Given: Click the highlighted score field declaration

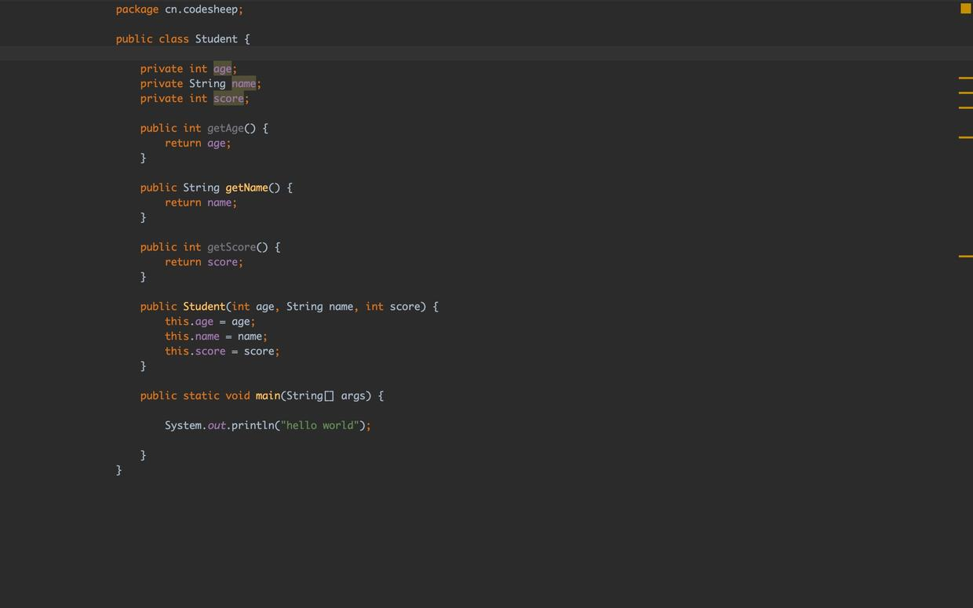Looking at the screenshot, I should pyautogui.click(x=228, y=99).
